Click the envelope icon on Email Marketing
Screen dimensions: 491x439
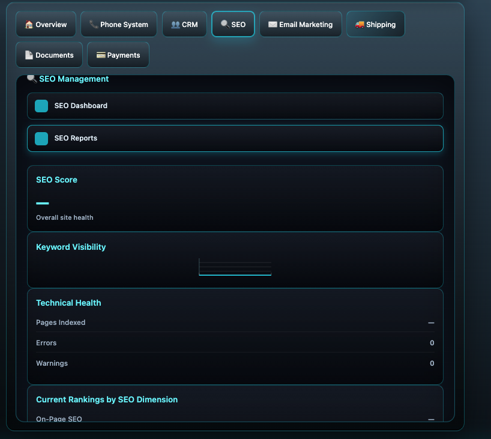click(273, 25)
